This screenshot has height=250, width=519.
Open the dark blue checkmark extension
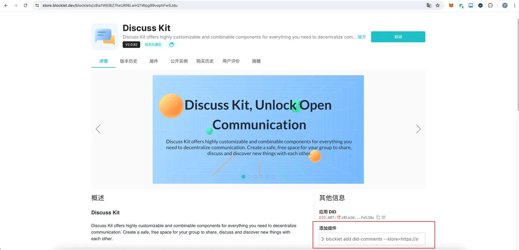tap(480, 6)
